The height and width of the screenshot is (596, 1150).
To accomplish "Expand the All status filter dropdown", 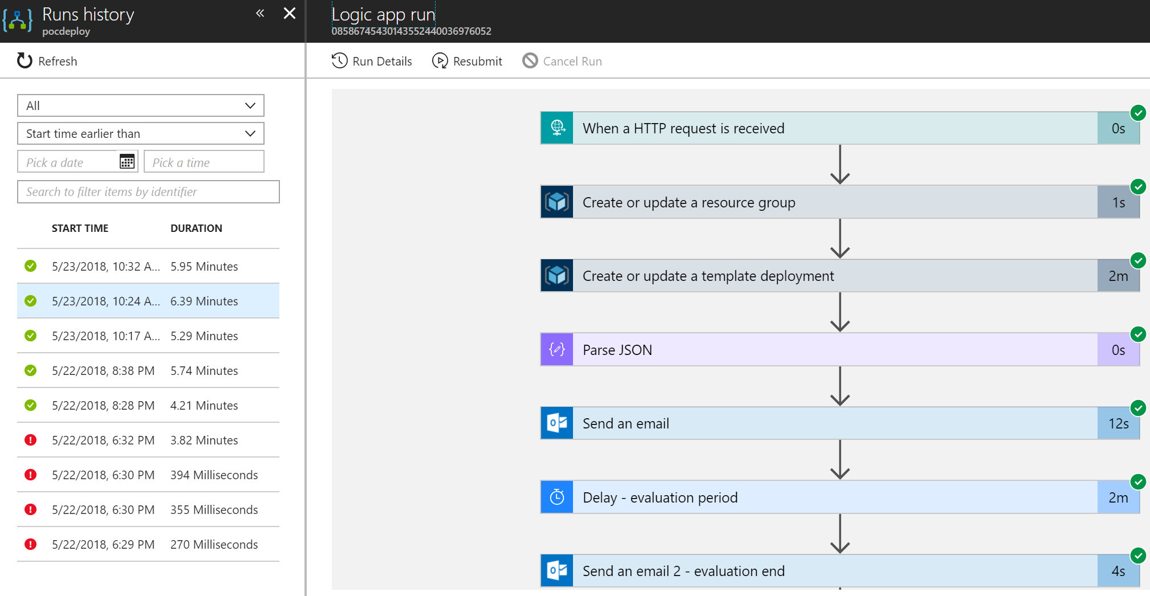I will coord(141,105).
